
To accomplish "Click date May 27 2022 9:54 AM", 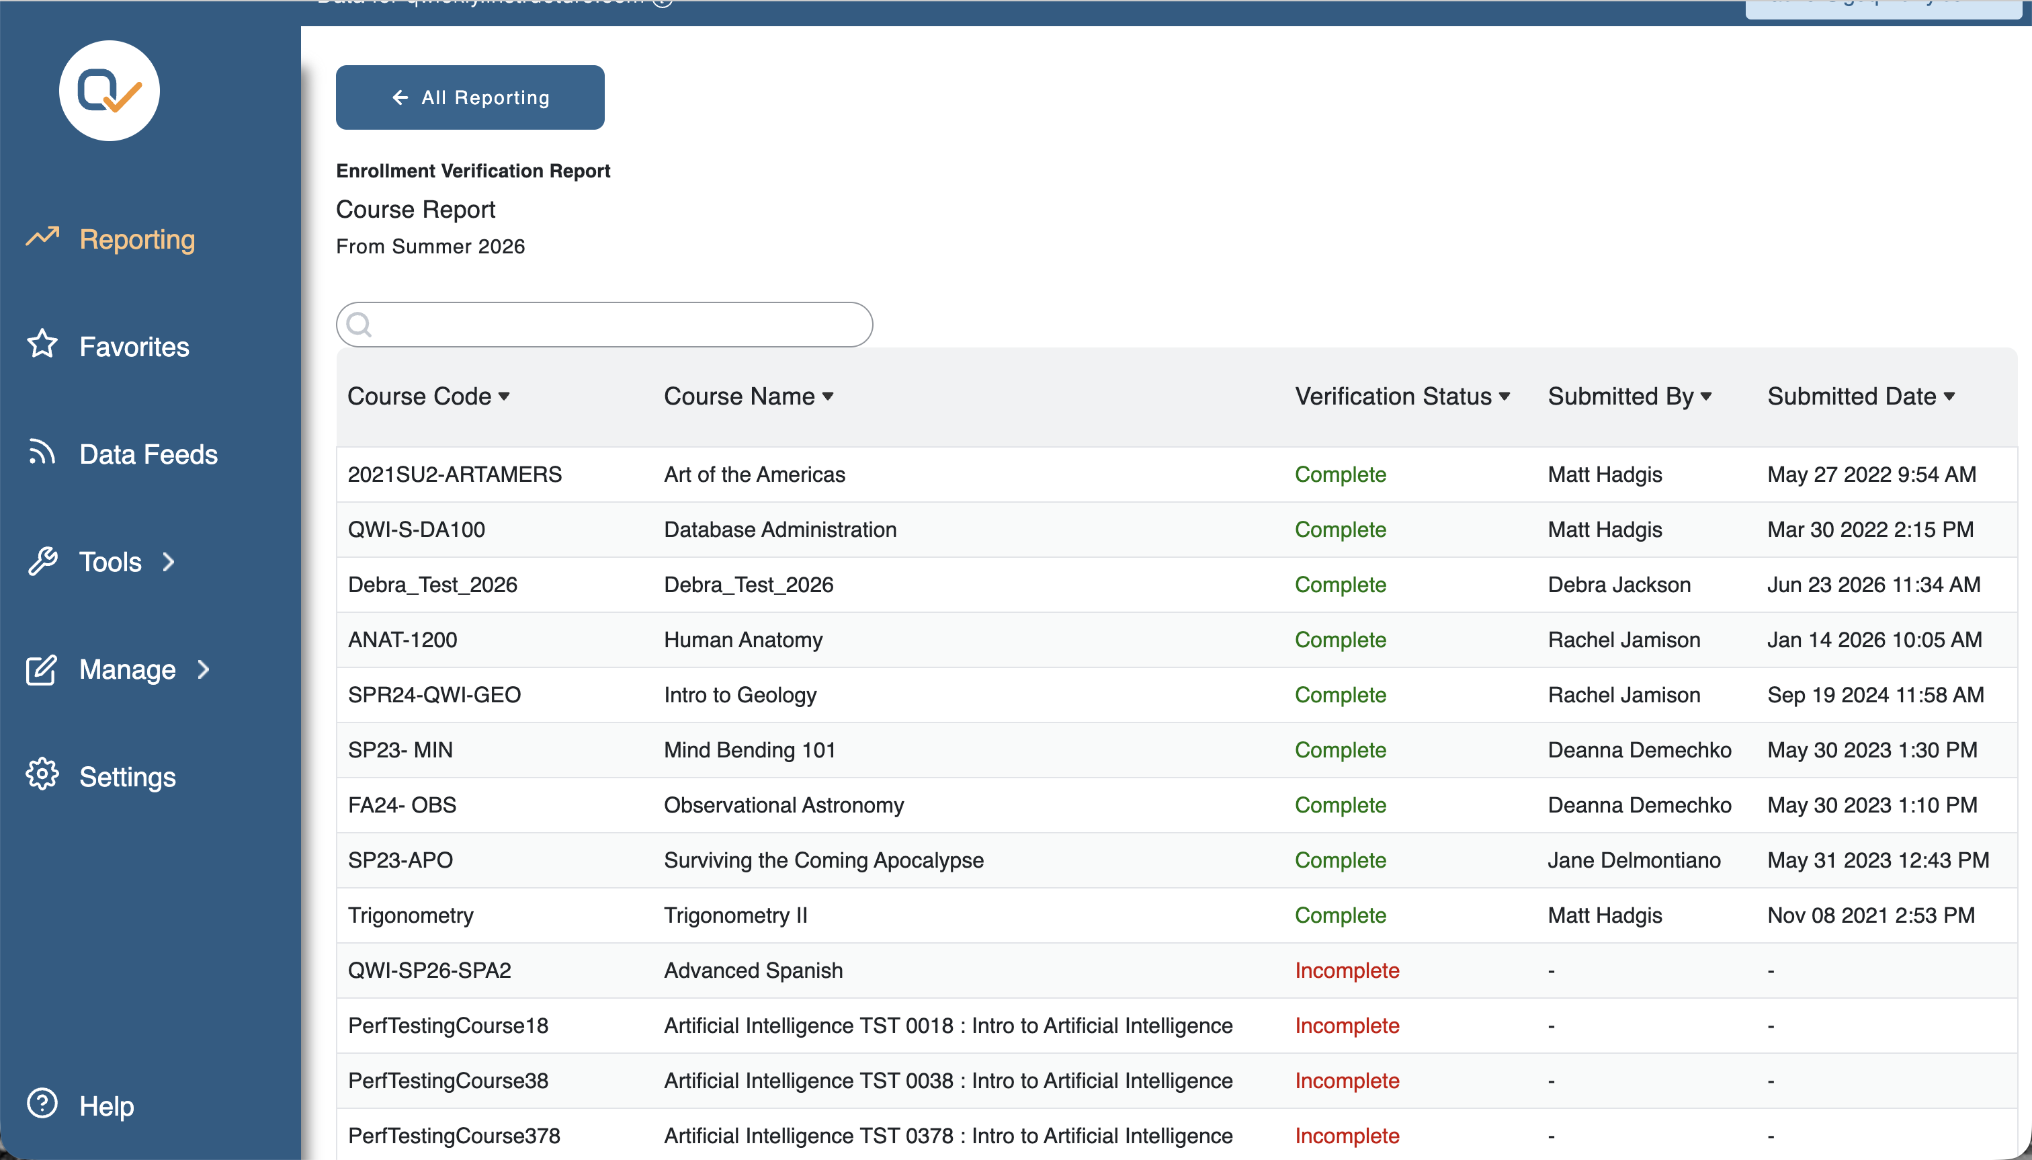I will point(1871,474).
